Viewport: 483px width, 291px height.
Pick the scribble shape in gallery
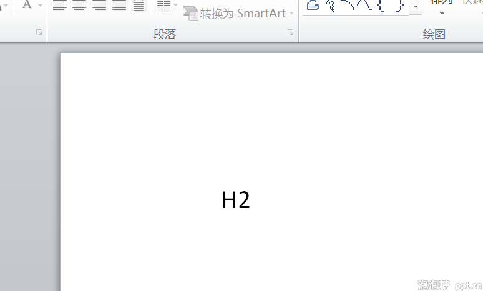coord(331,5)
